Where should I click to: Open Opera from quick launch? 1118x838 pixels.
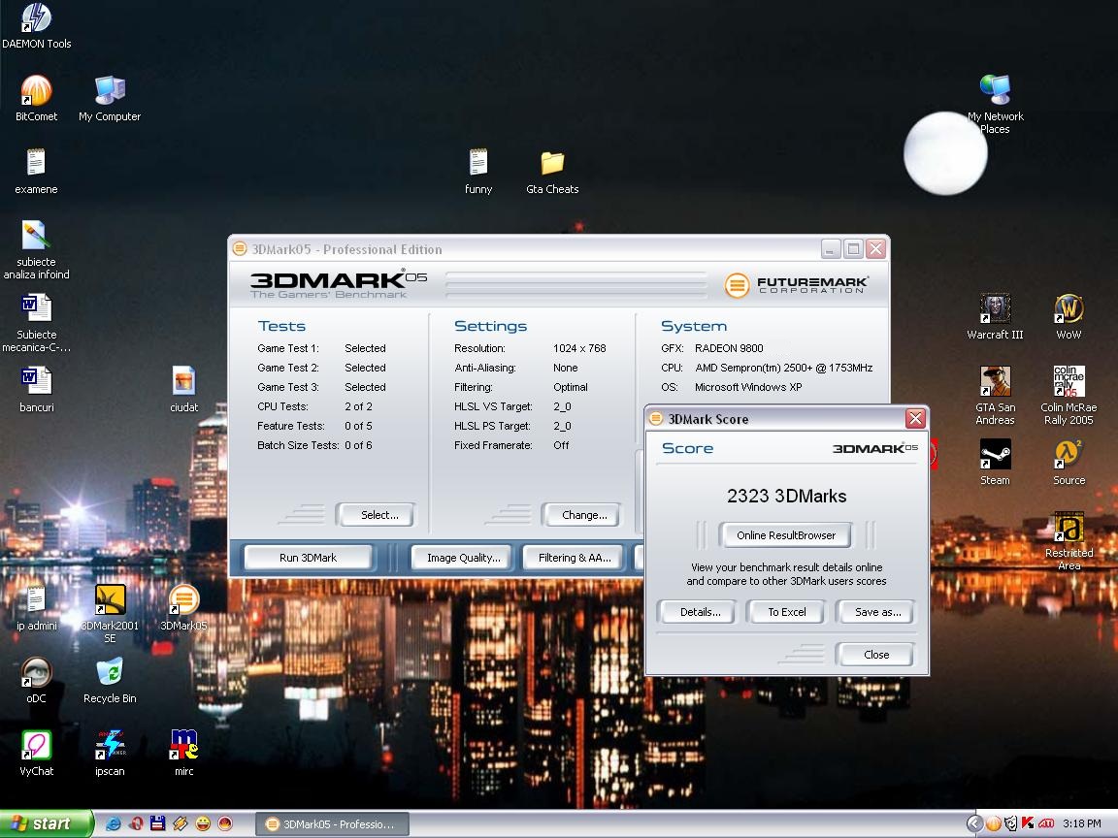[136, 823]
